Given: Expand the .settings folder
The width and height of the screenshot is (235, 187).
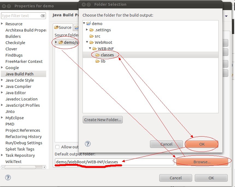Looking at the screenshot, I should 87,30.
